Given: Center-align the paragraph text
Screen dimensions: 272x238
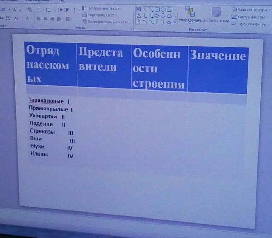Looking at the screenshot, I should pyautogui.click(x=45, y=18).
